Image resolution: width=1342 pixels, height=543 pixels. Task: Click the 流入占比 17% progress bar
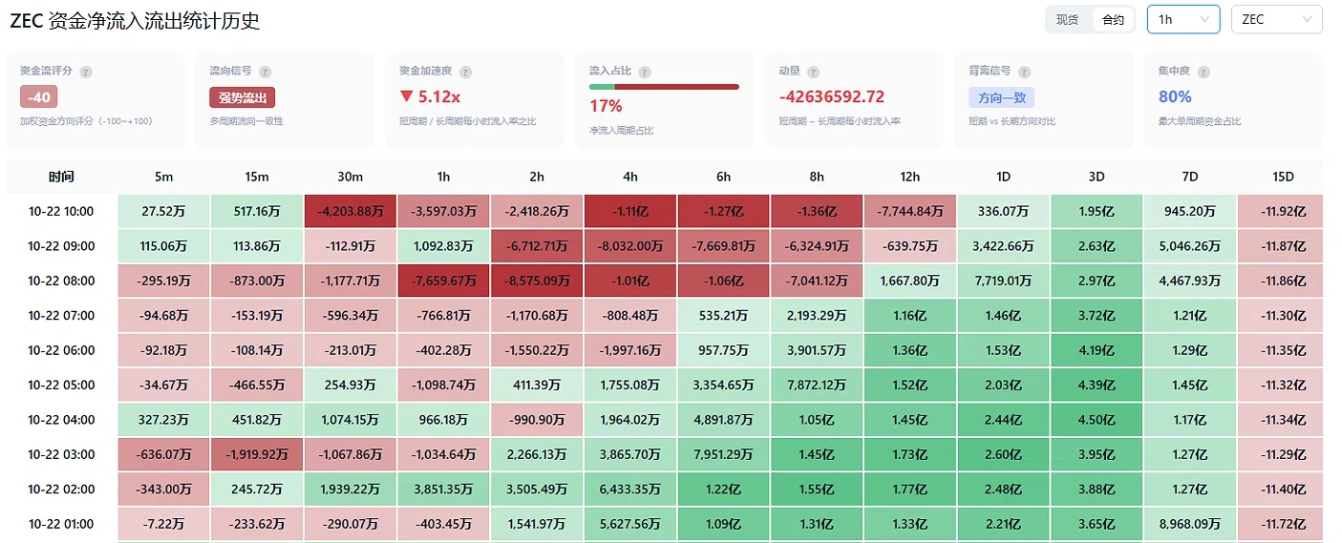coord(664,87)
